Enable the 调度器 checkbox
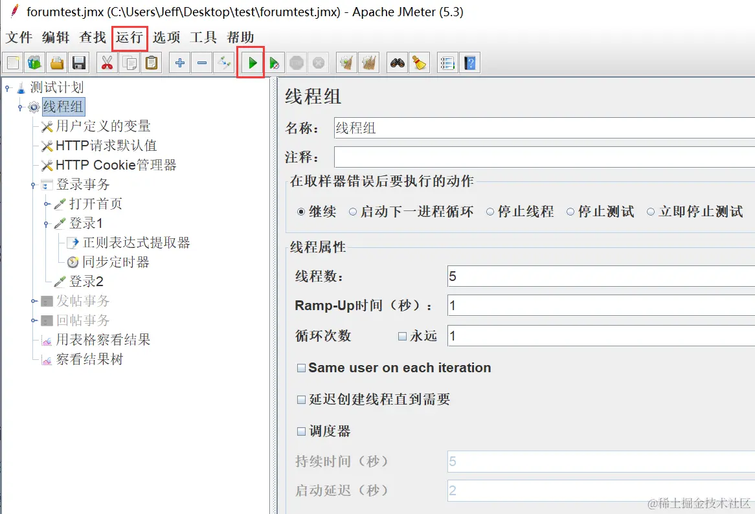Screen dimensions: 755x514 point(302,431)
